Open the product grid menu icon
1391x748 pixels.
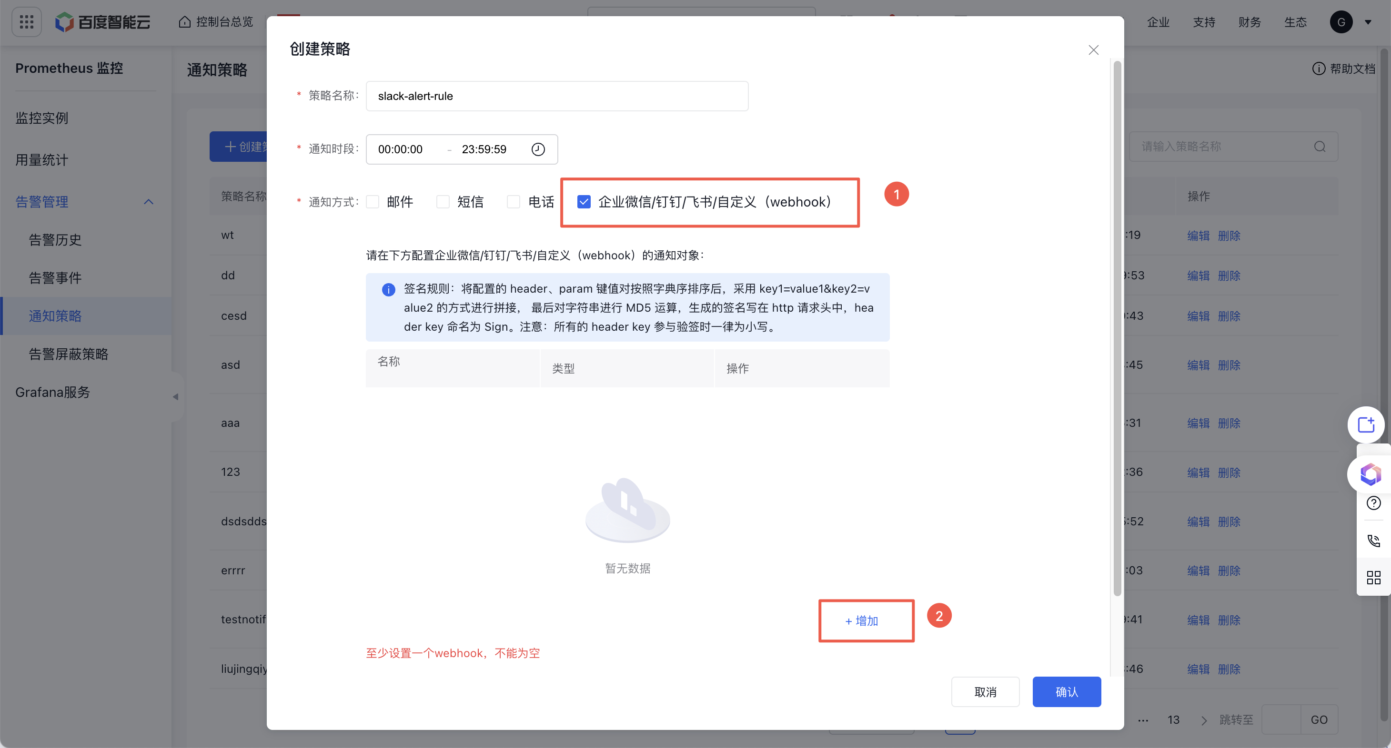pyautogui.click(x=27, y=22)
